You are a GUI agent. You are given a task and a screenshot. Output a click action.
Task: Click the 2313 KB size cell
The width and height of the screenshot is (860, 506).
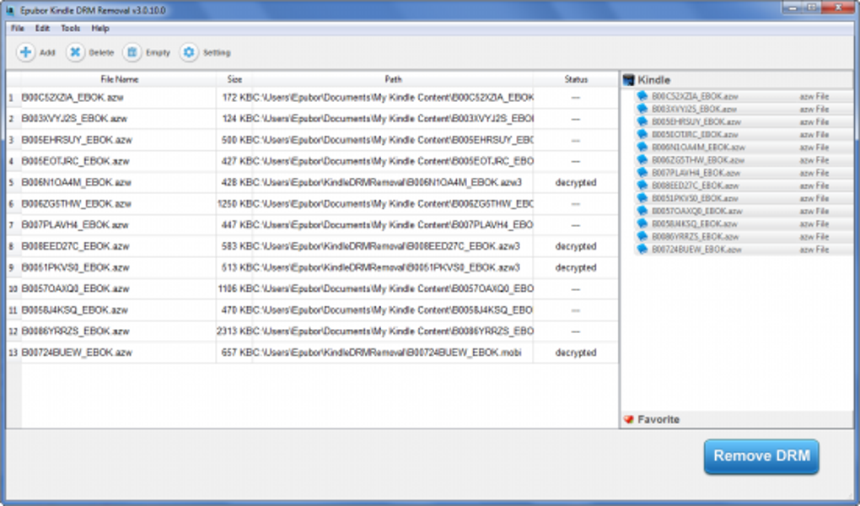click(234, 331)
